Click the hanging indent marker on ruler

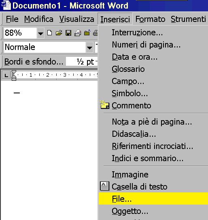click(x=14, y=76)
